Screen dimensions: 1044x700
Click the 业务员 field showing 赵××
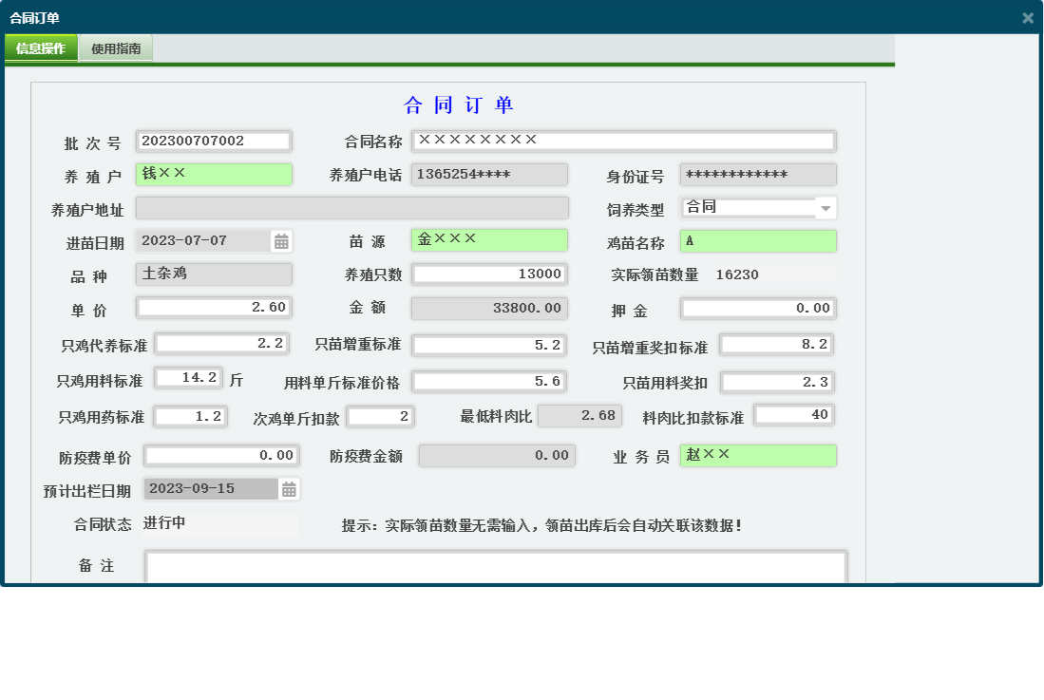tap(755, 455)
